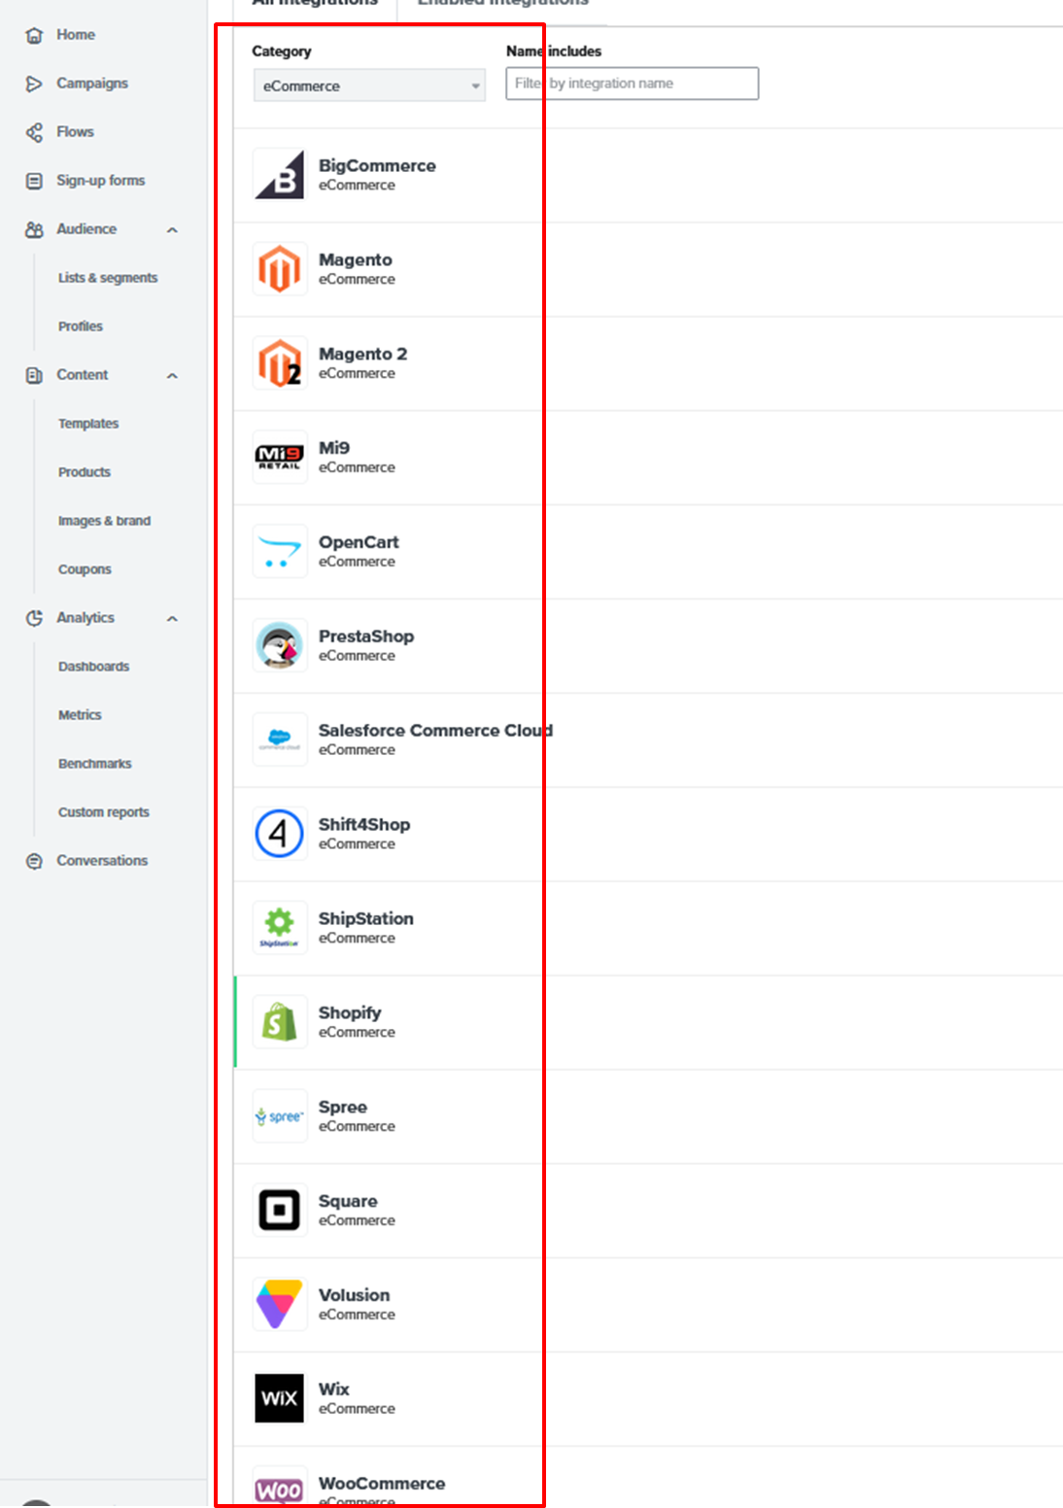Open the Category eCommerce dropdown

click(x=369, y=86)
